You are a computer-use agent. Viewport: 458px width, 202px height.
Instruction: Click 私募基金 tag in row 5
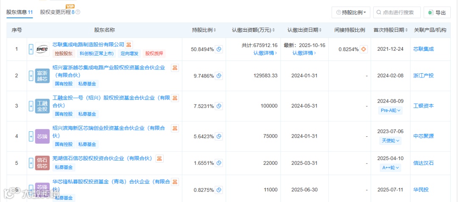point(64,167)
